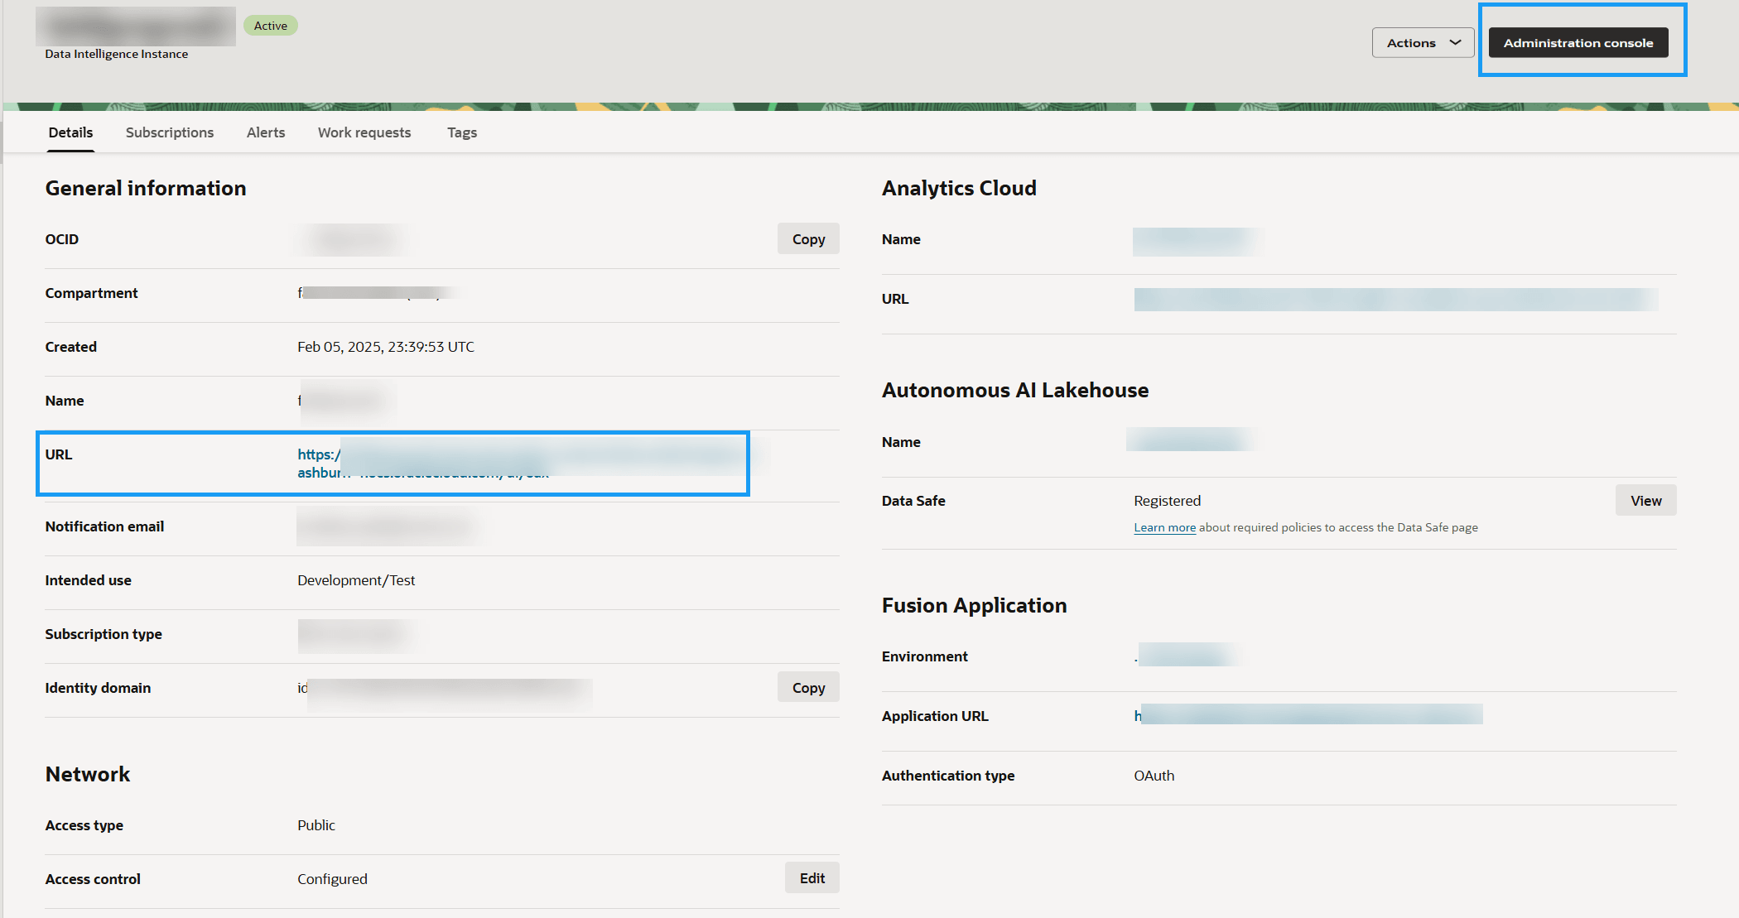Open the Alerts tab
This screenshot has height=918, width=1739.
click(265, 132)
